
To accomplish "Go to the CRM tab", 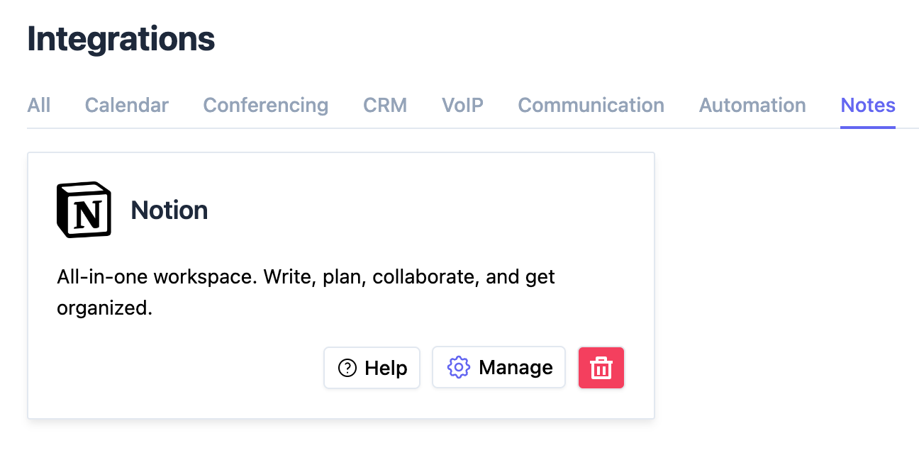I will [385, 105].
